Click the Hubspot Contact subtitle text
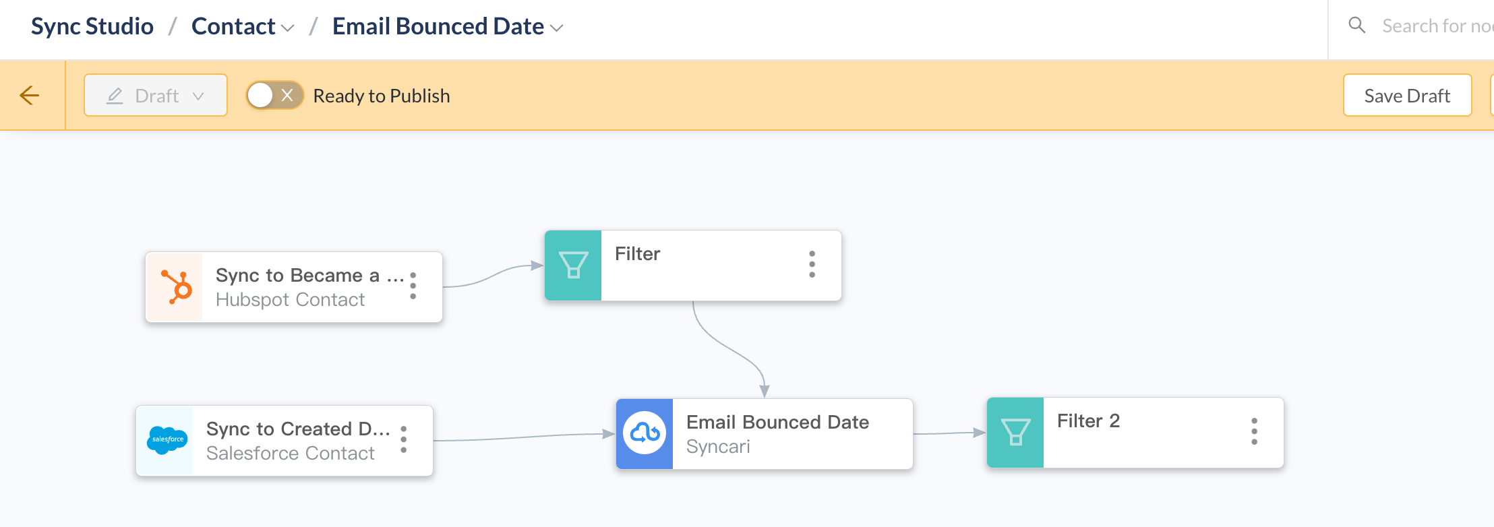Viewport: 1494px width, 527px height. pyautogui.click(x=290, y=299)
